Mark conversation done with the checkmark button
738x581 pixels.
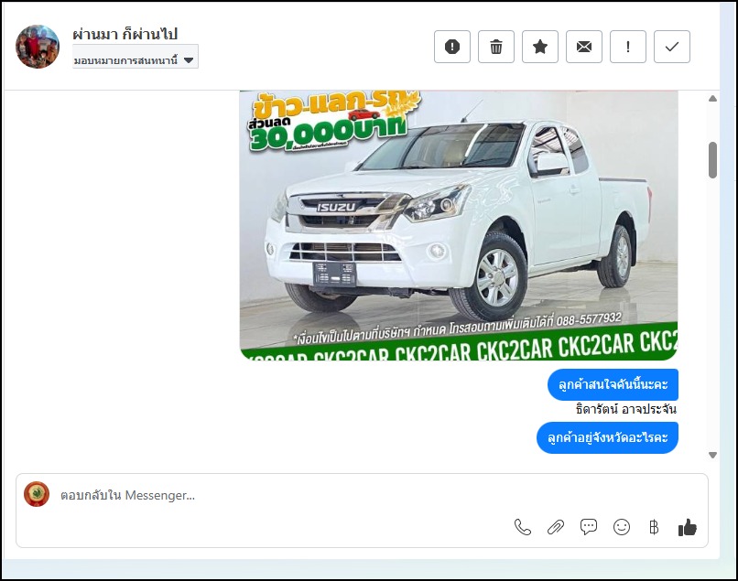(x=672, y=47)
